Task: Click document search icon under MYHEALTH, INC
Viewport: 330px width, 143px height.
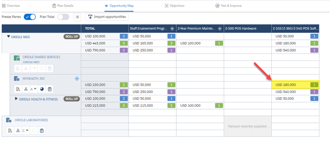Action: pyautogui.click(x=18, y=89)
